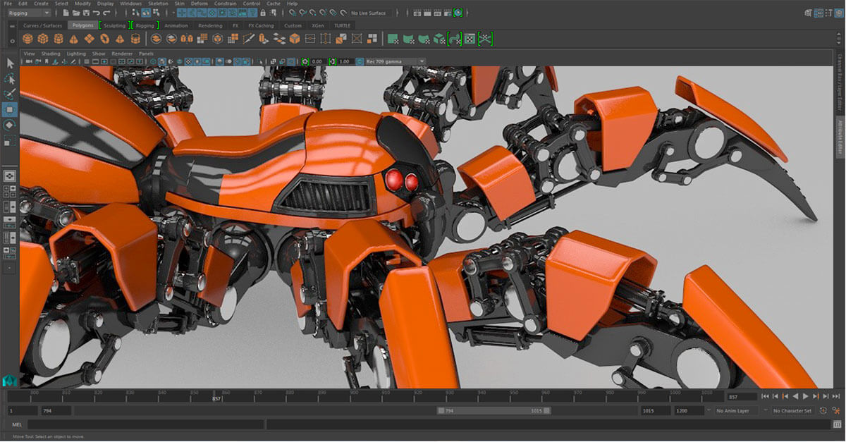Screen dimensions: 846x442
Task: Open the Script Editor icon
Action: click(x=837, y=424)
